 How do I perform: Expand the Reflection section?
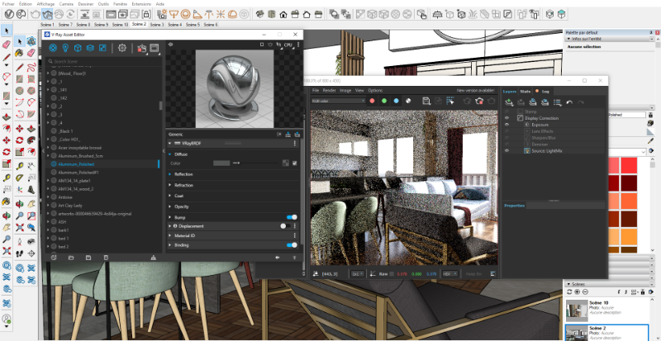point(183,174)
